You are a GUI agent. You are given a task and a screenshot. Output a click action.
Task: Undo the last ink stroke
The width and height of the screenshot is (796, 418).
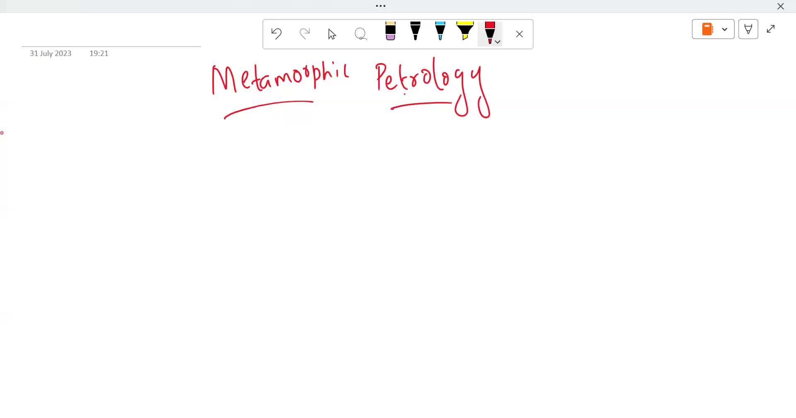point(277,34)
